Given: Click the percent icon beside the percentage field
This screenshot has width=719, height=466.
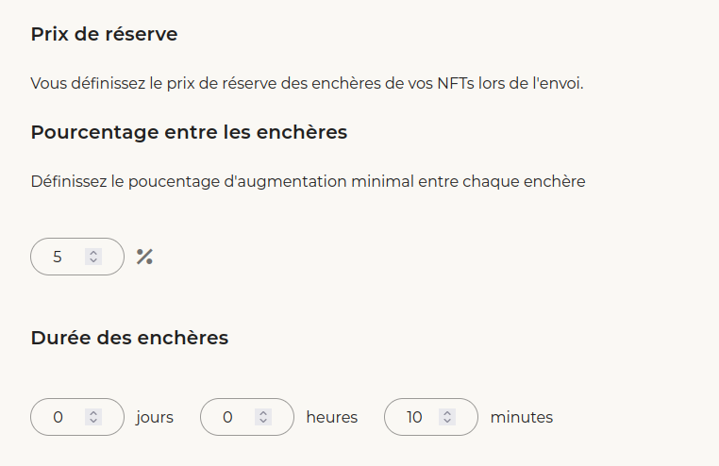Looking at the screenshot, I should 144,257.
